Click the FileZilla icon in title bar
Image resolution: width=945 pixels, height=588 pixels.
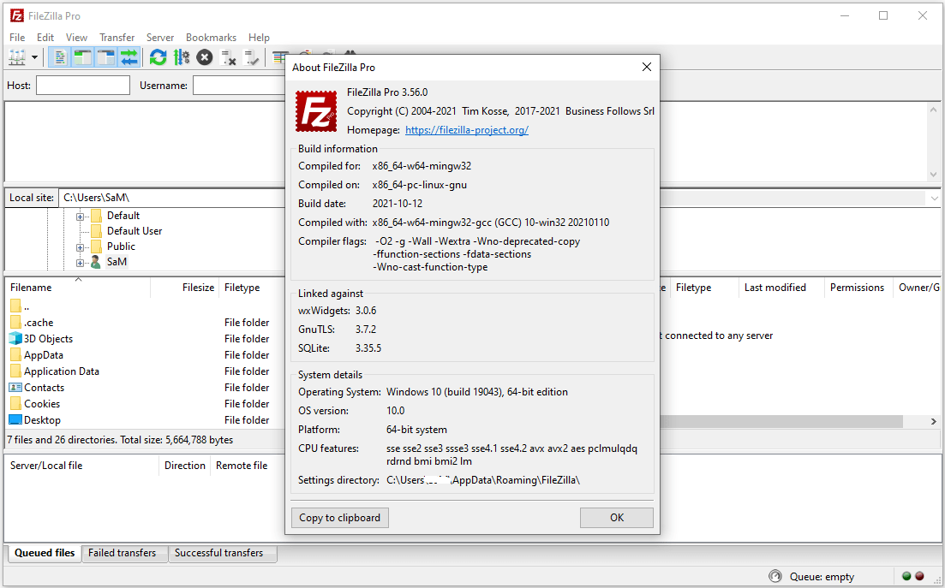tap(17, 15)
